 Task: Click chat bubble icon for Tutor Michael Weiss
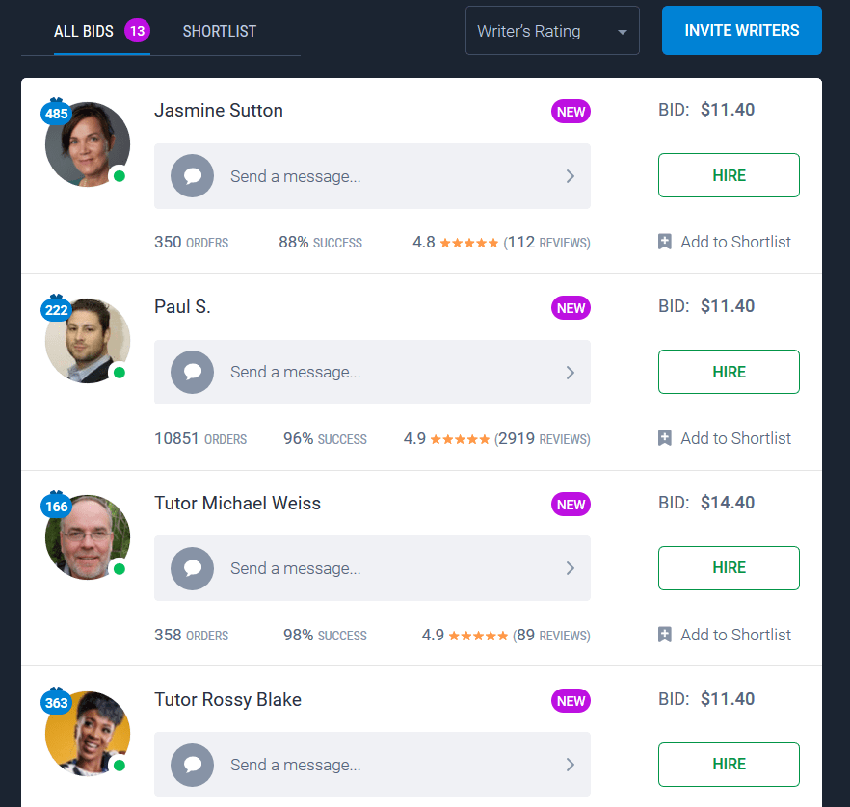[192, 568]
